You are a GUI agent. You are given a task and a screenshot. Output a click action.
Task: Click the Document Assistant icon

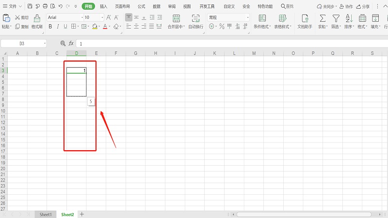pyautogui.click(x=305, y=18)
